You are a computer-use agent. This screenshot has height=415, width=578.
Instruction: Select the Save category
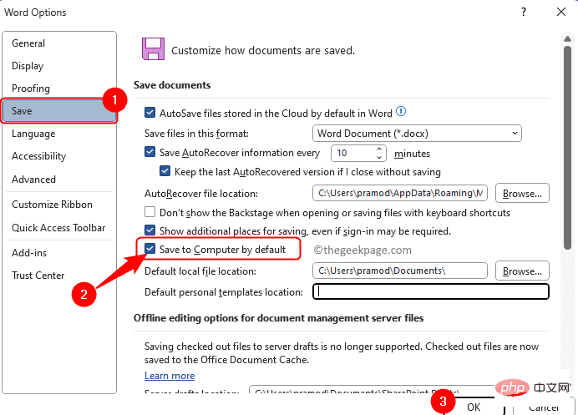click(59, 110)
